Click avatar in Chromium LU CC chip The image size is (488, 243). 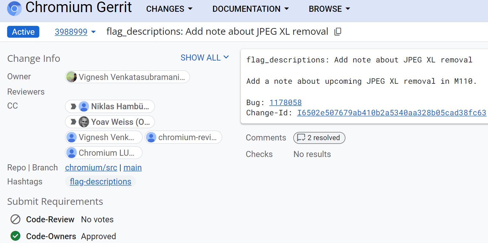(71, 153)
